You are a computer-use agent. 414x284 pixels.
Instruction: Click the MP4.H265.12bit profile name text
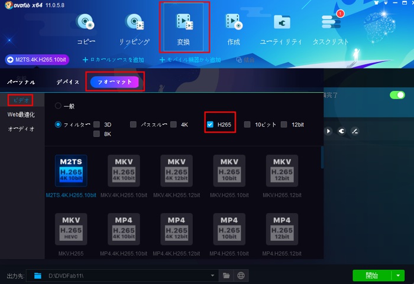pyautogui.click(x=282, y=254)
